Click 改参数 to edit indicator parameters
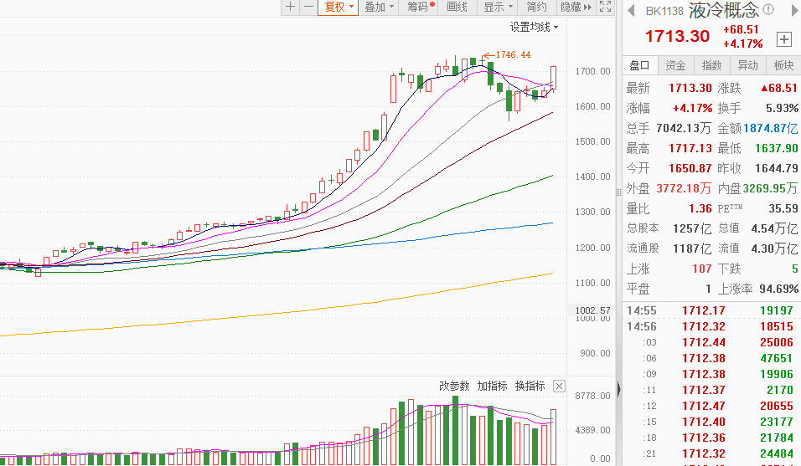The height and width of the screenshot is (466, 801). pyautogui.click(x=454, y=386)
